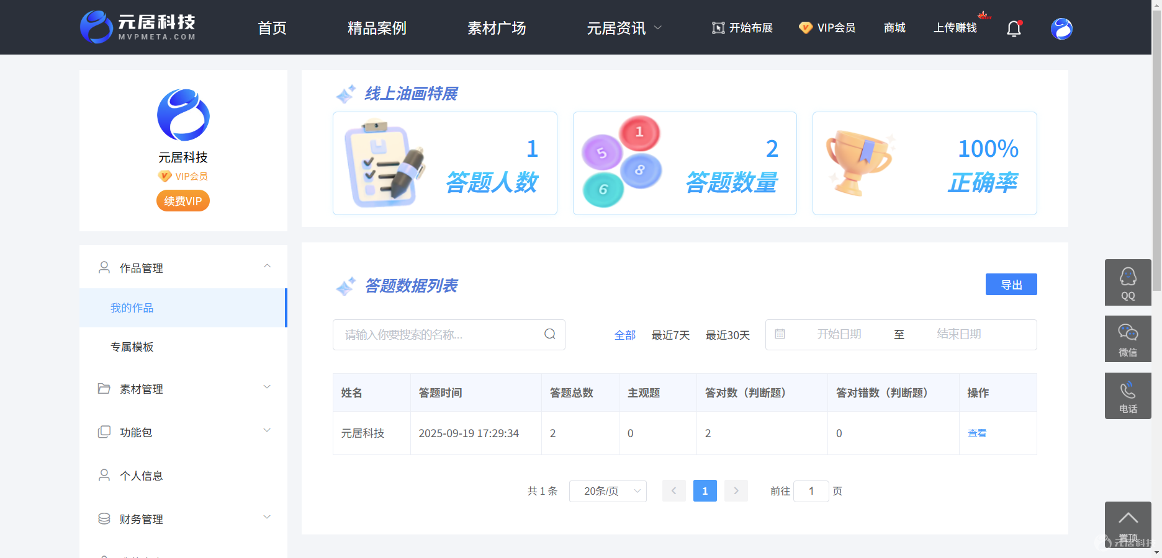Go to 精品案例 in top menu
1162x558 pixels.
tap(377, 28)
